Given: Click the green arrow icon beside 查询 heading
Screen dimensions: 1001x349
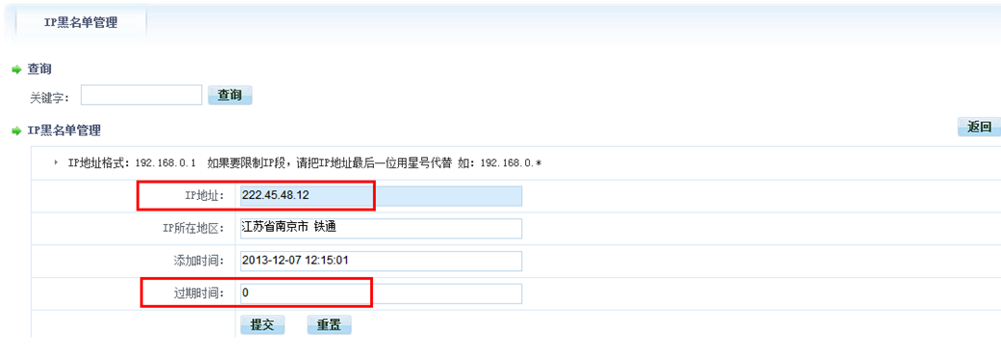Looking at the screenshot, I should [17, 69].
